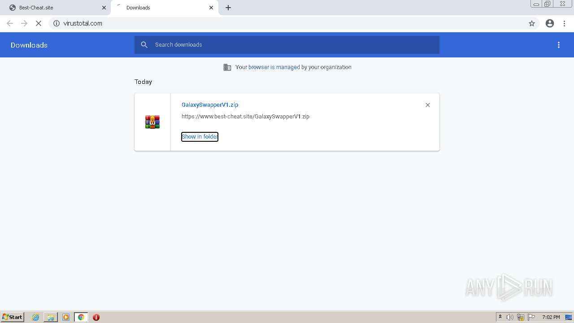The image size is (574, 323).
Task: Show hidden system tray icons
Action: (x=500, y=317)
